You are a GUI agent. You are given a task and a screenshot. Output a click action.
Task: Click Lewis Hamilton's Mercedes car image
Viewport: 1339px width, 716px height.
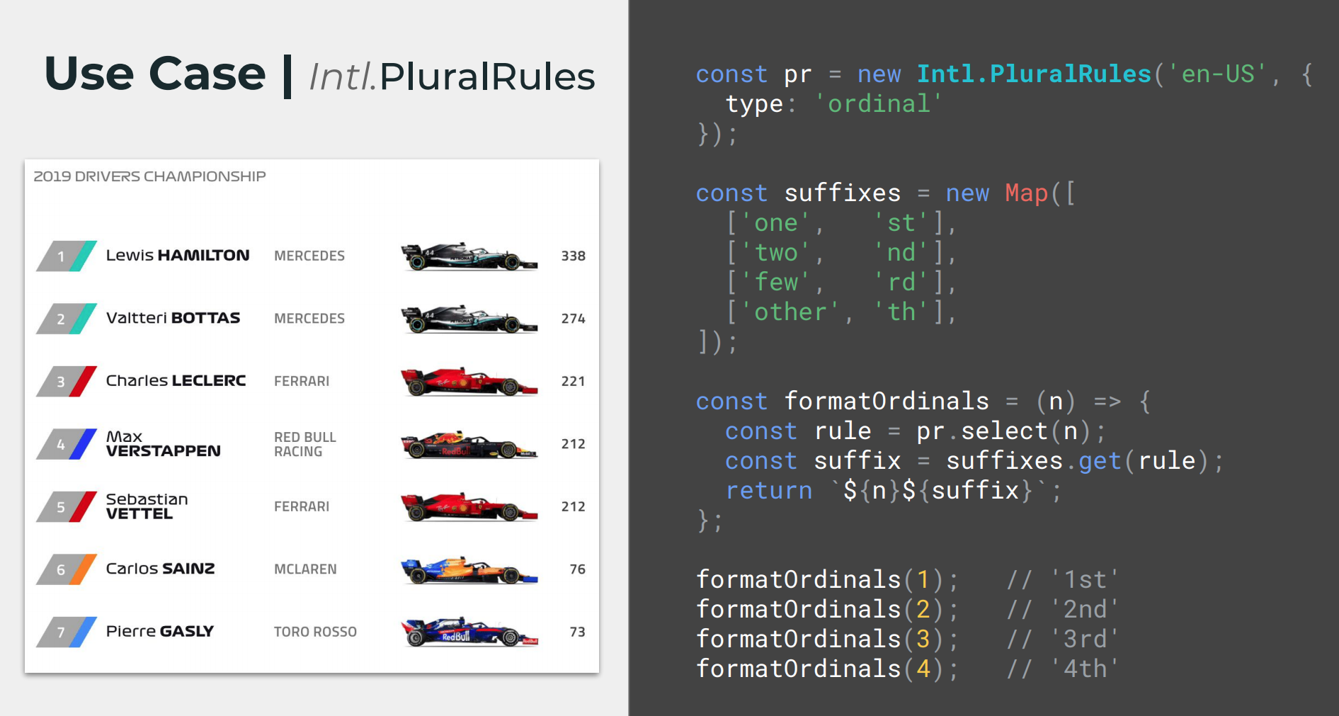(x=469, y=256)
